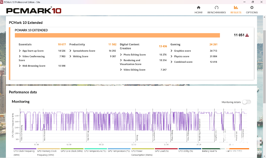This screenshot has width=266, height=158.
Task: Toggle the CPU Power Consumption legend swatch
Action: (143, 149)
